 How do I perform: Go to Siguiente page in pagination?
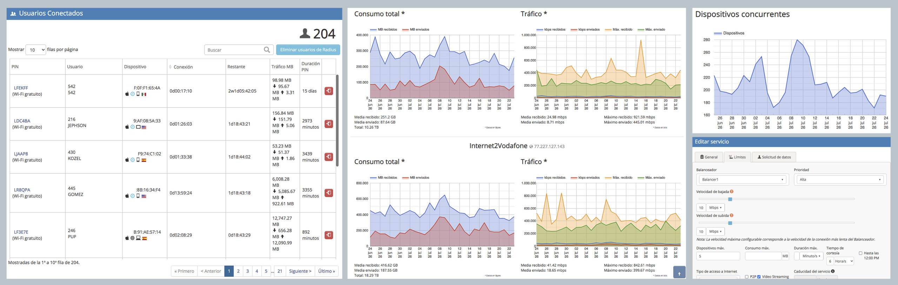pyautogui.click(x=300, y=271)
